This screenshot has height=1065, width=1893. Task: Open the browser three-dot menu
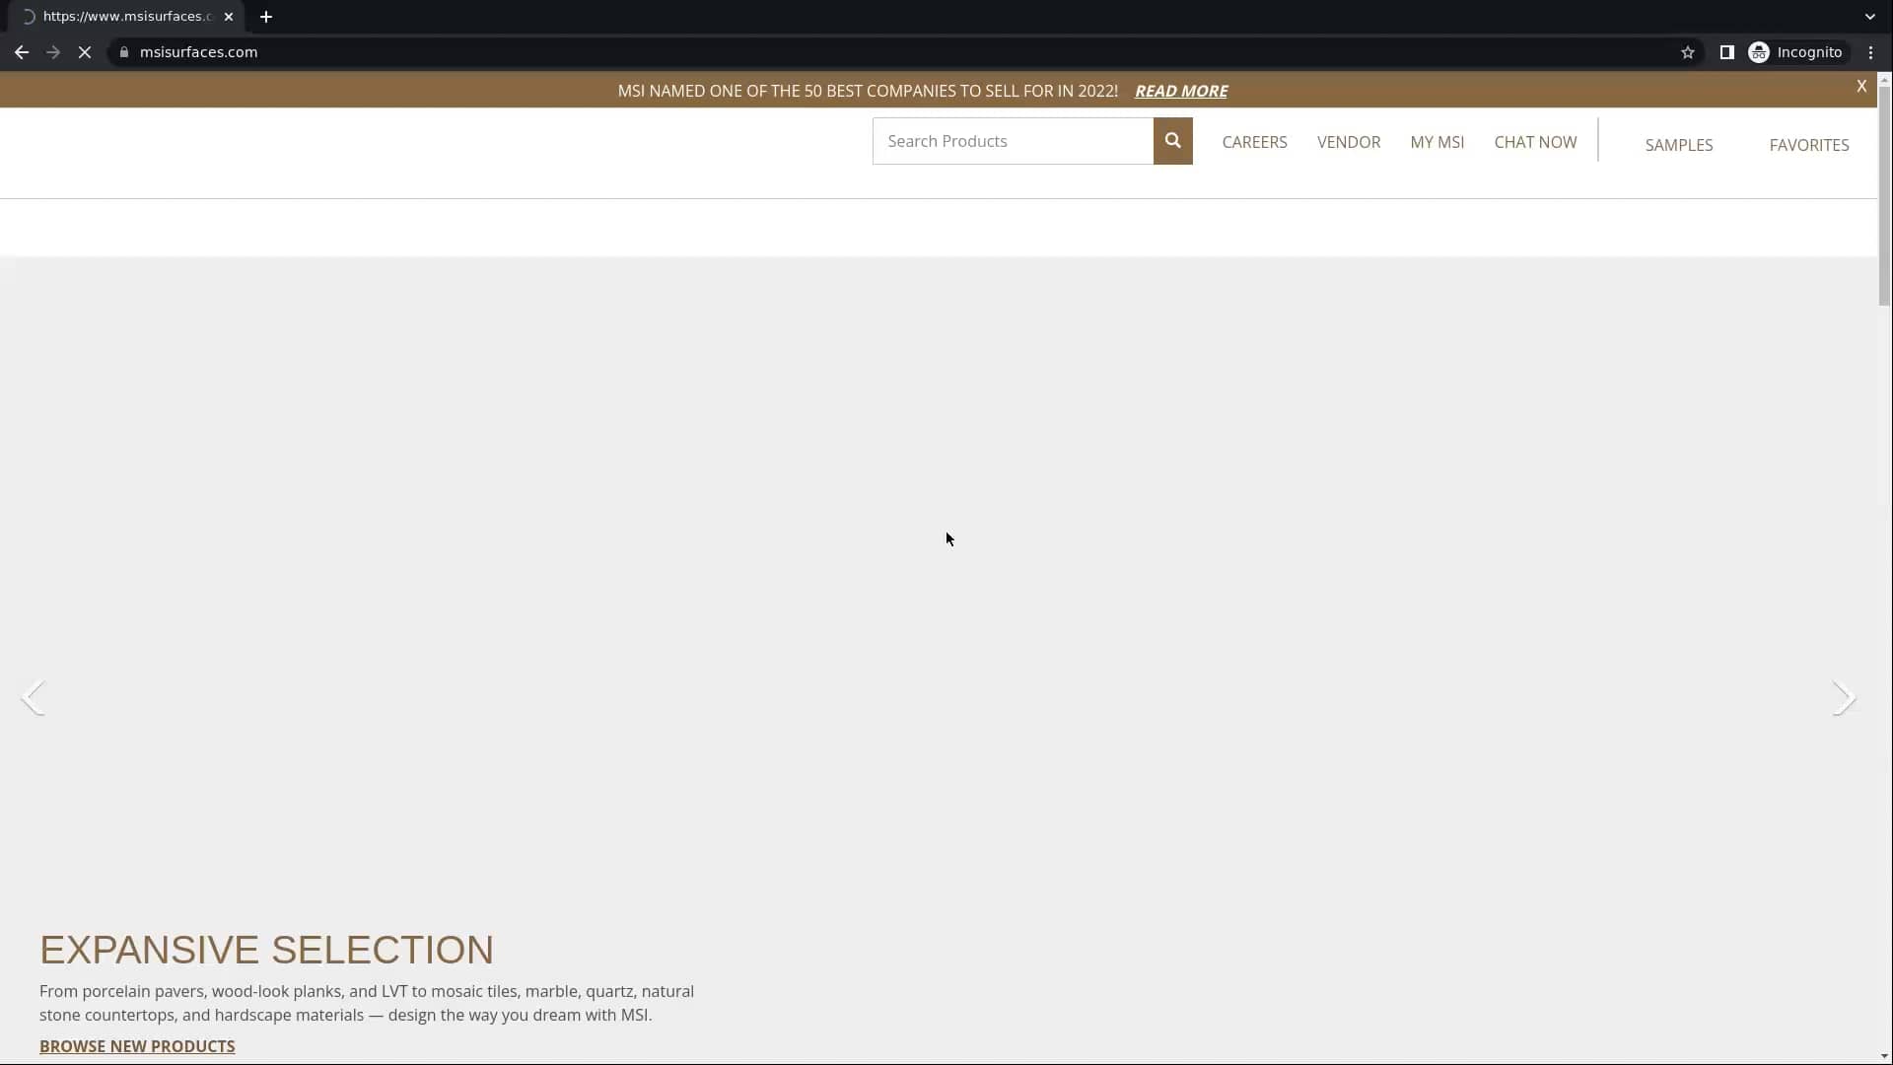coord(1870,52)
